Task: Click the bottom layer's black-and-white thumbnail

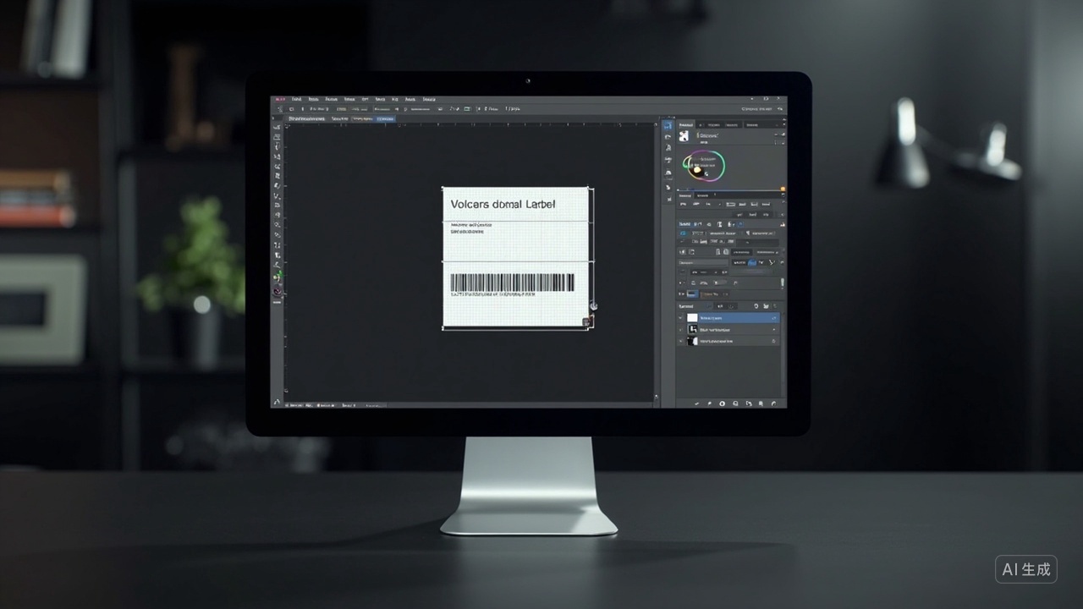Action: pos(692,341)
